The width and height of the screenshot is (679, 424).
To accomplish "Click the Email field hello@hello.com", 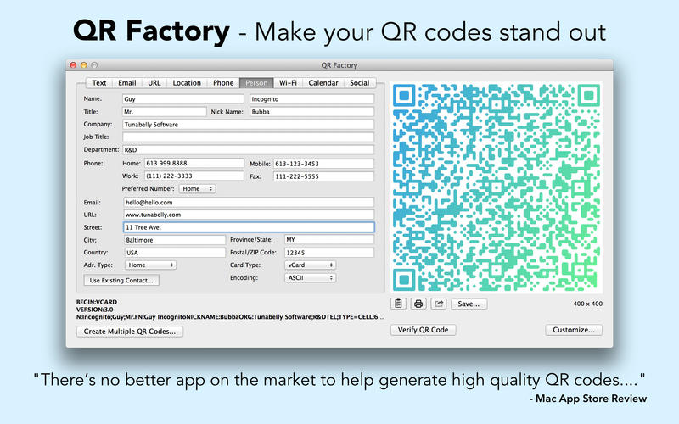I will point(249,202).
